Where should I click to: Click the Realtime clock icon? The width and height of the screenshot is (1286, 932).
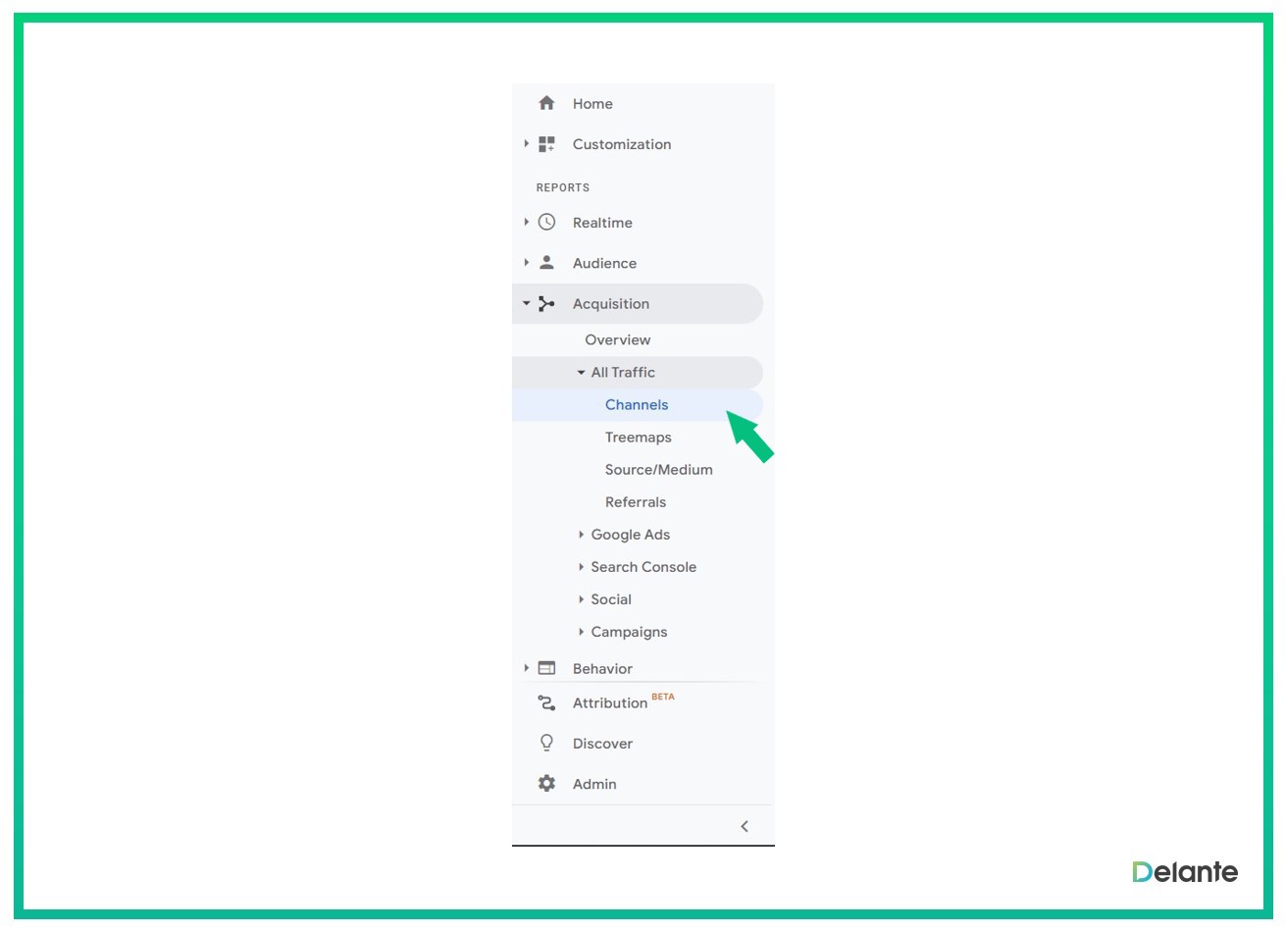coord(546,223)
